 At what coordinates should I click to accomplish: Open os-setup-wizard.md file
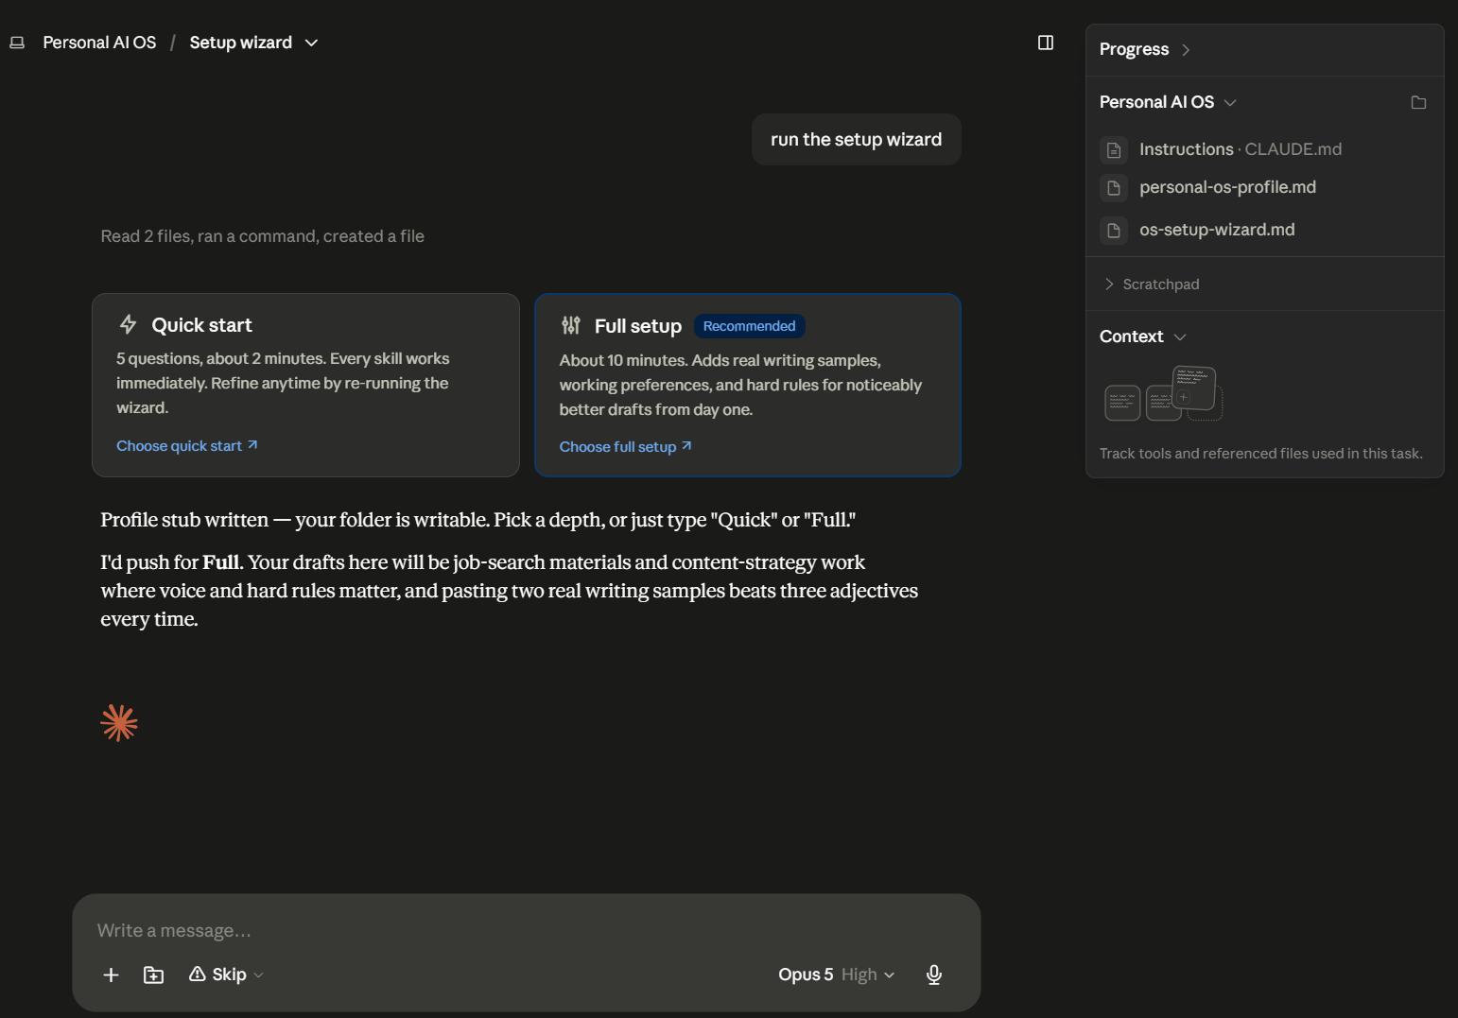coord(1217,230)
